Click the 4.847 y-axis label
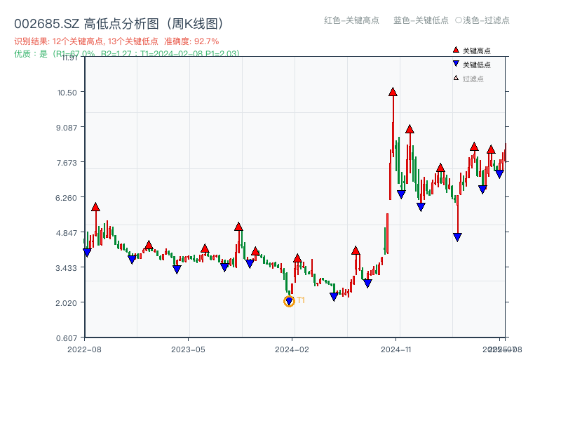561x421 pixels. click(66, 233)
